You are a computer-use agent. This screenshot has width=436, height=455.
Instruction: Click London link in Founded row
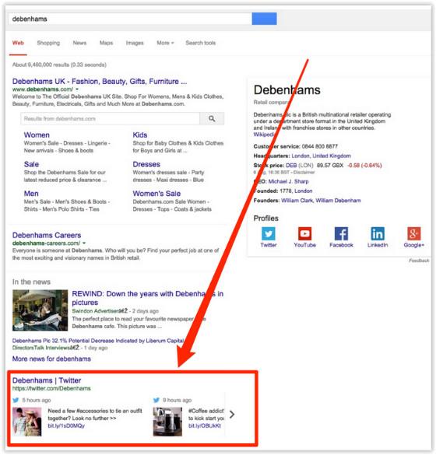304,191
